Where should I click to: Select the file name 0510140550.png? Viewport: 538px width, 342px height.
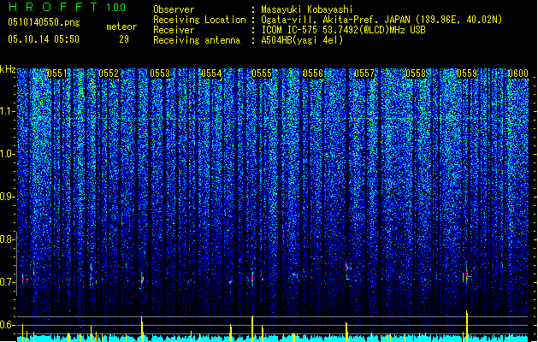[44, 22]
